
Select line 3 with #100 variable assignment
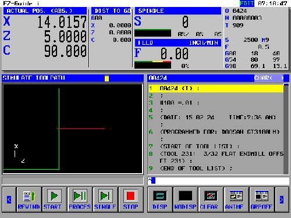click(216, 103)
